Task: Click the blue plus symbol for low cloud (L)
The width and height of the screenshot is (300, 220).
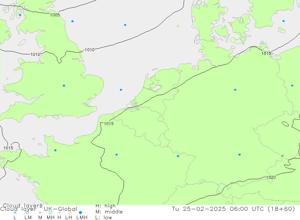Action: point(15,212)
